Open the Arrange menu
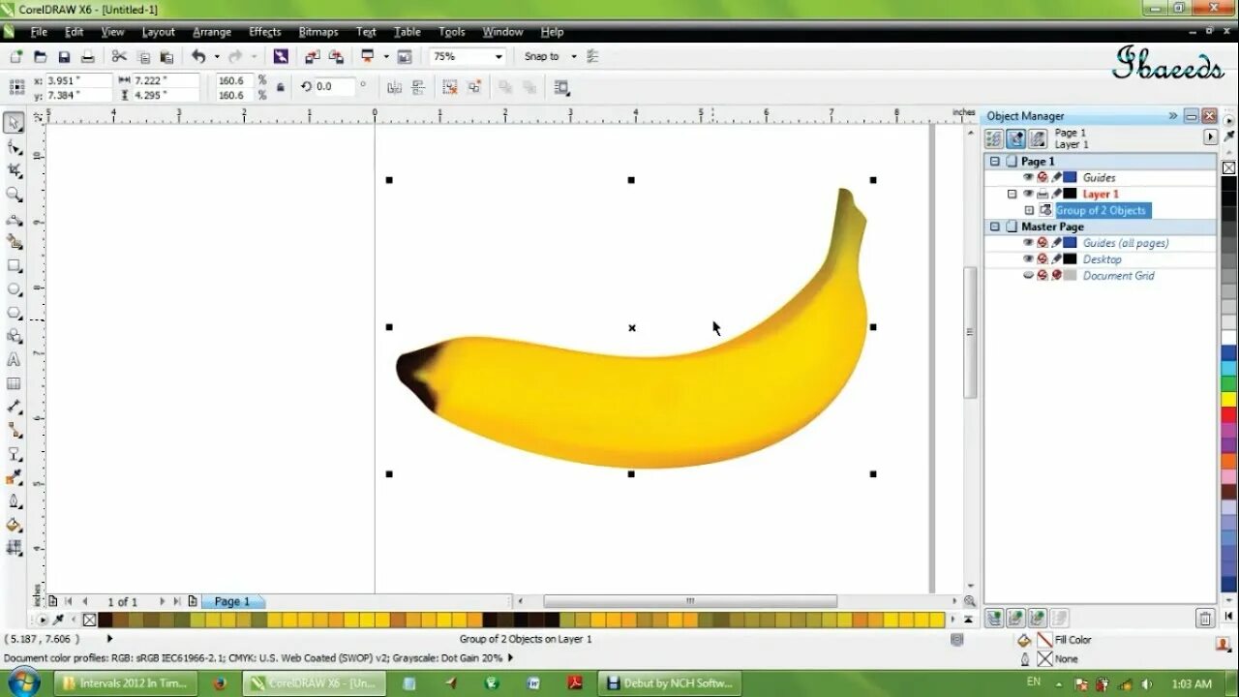Viewport: 1239px width, 697px height. tap(212, 32)
